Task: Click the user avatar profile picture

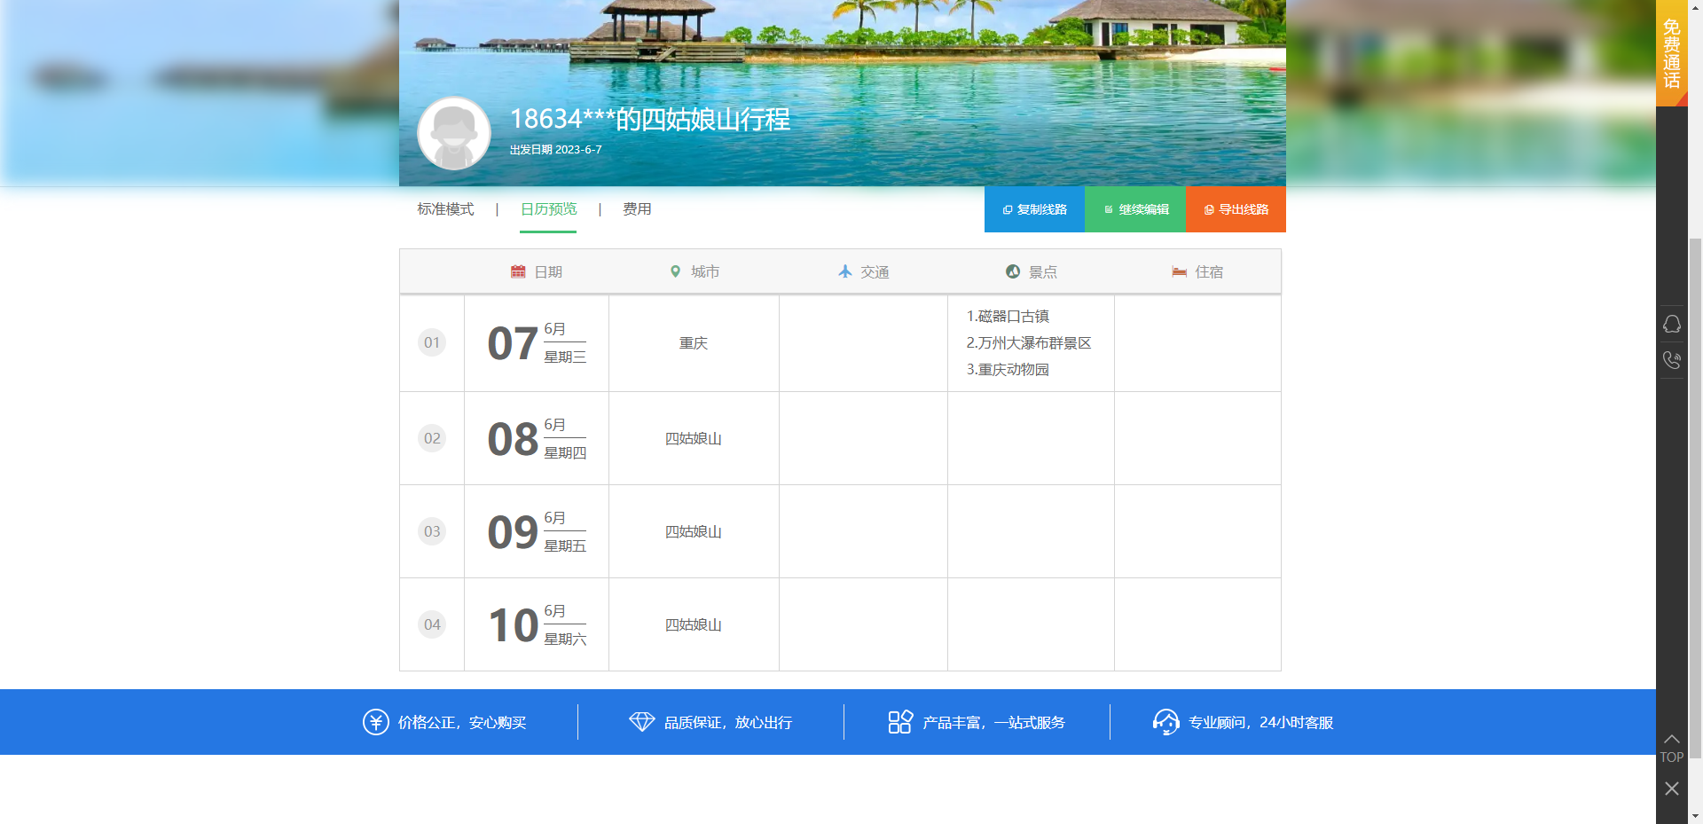Action: pos(453,133)
